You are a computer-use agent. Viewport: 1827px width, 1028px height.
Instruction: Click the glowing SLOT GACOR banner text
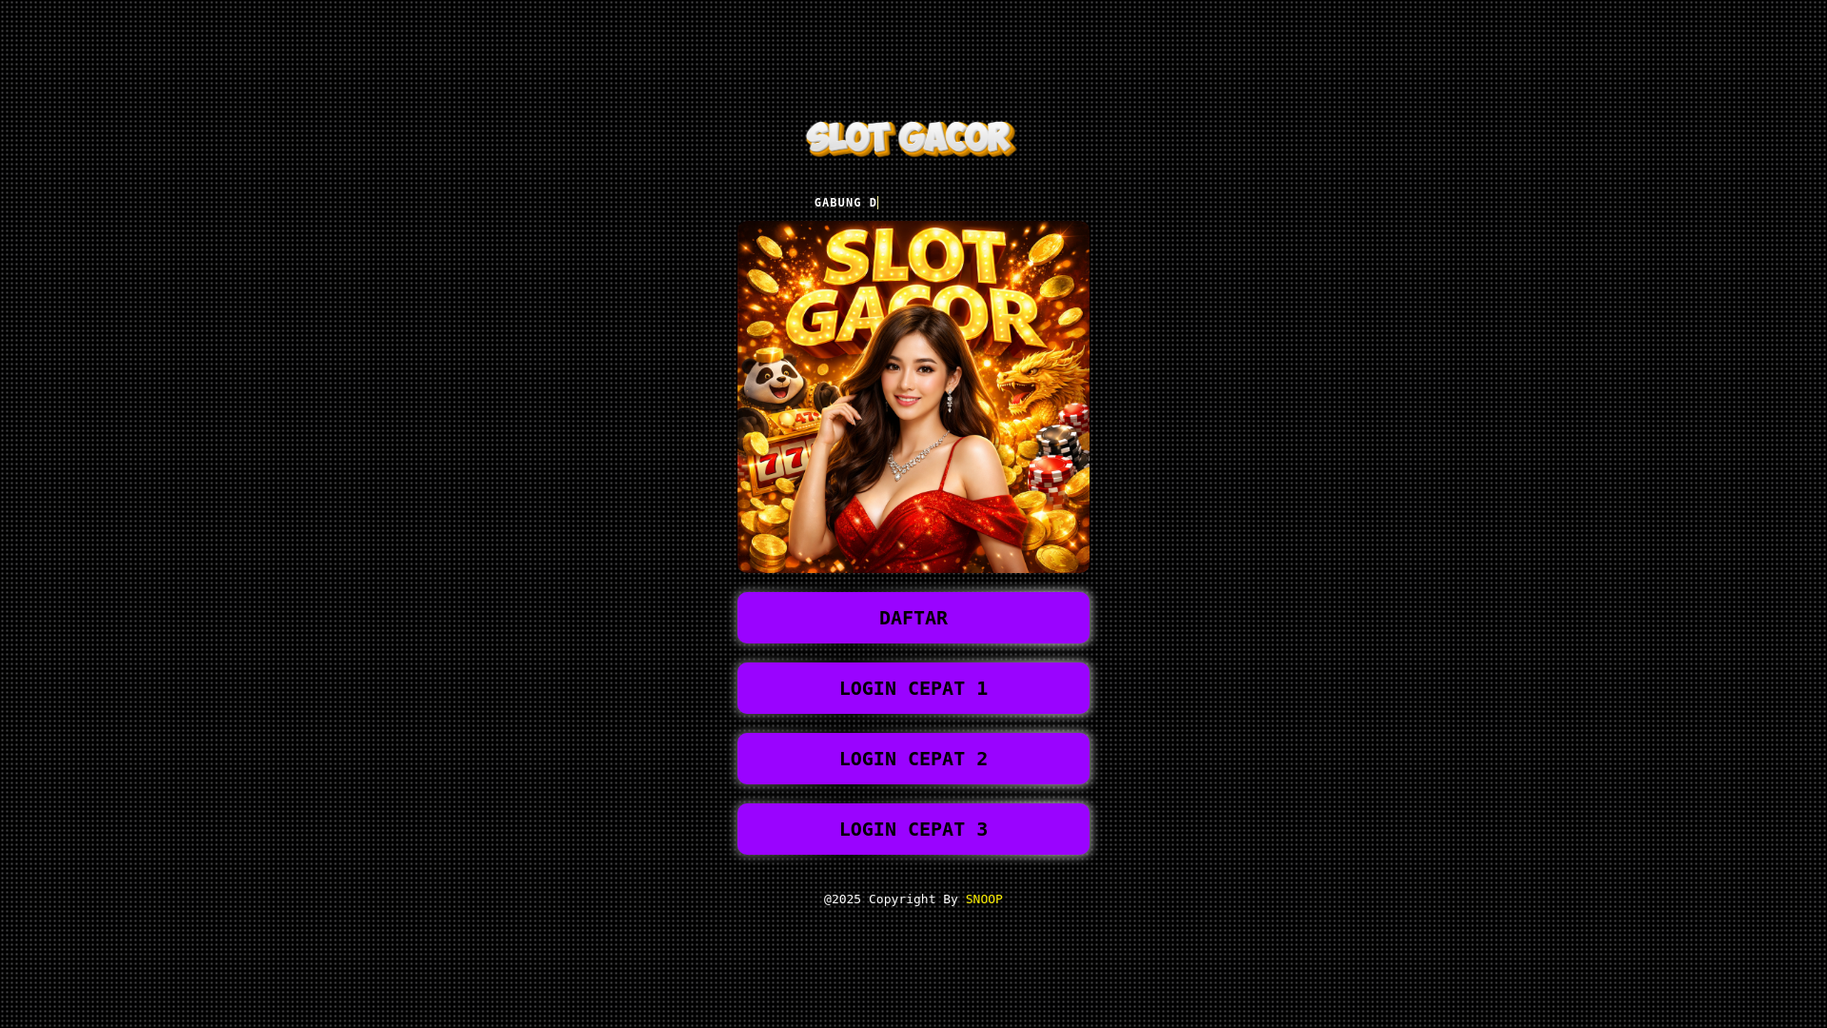pos(913,288)
